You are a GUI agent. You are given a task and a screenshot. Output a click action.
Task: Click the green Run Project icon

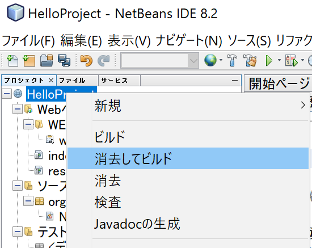click(x=269, y=61)
